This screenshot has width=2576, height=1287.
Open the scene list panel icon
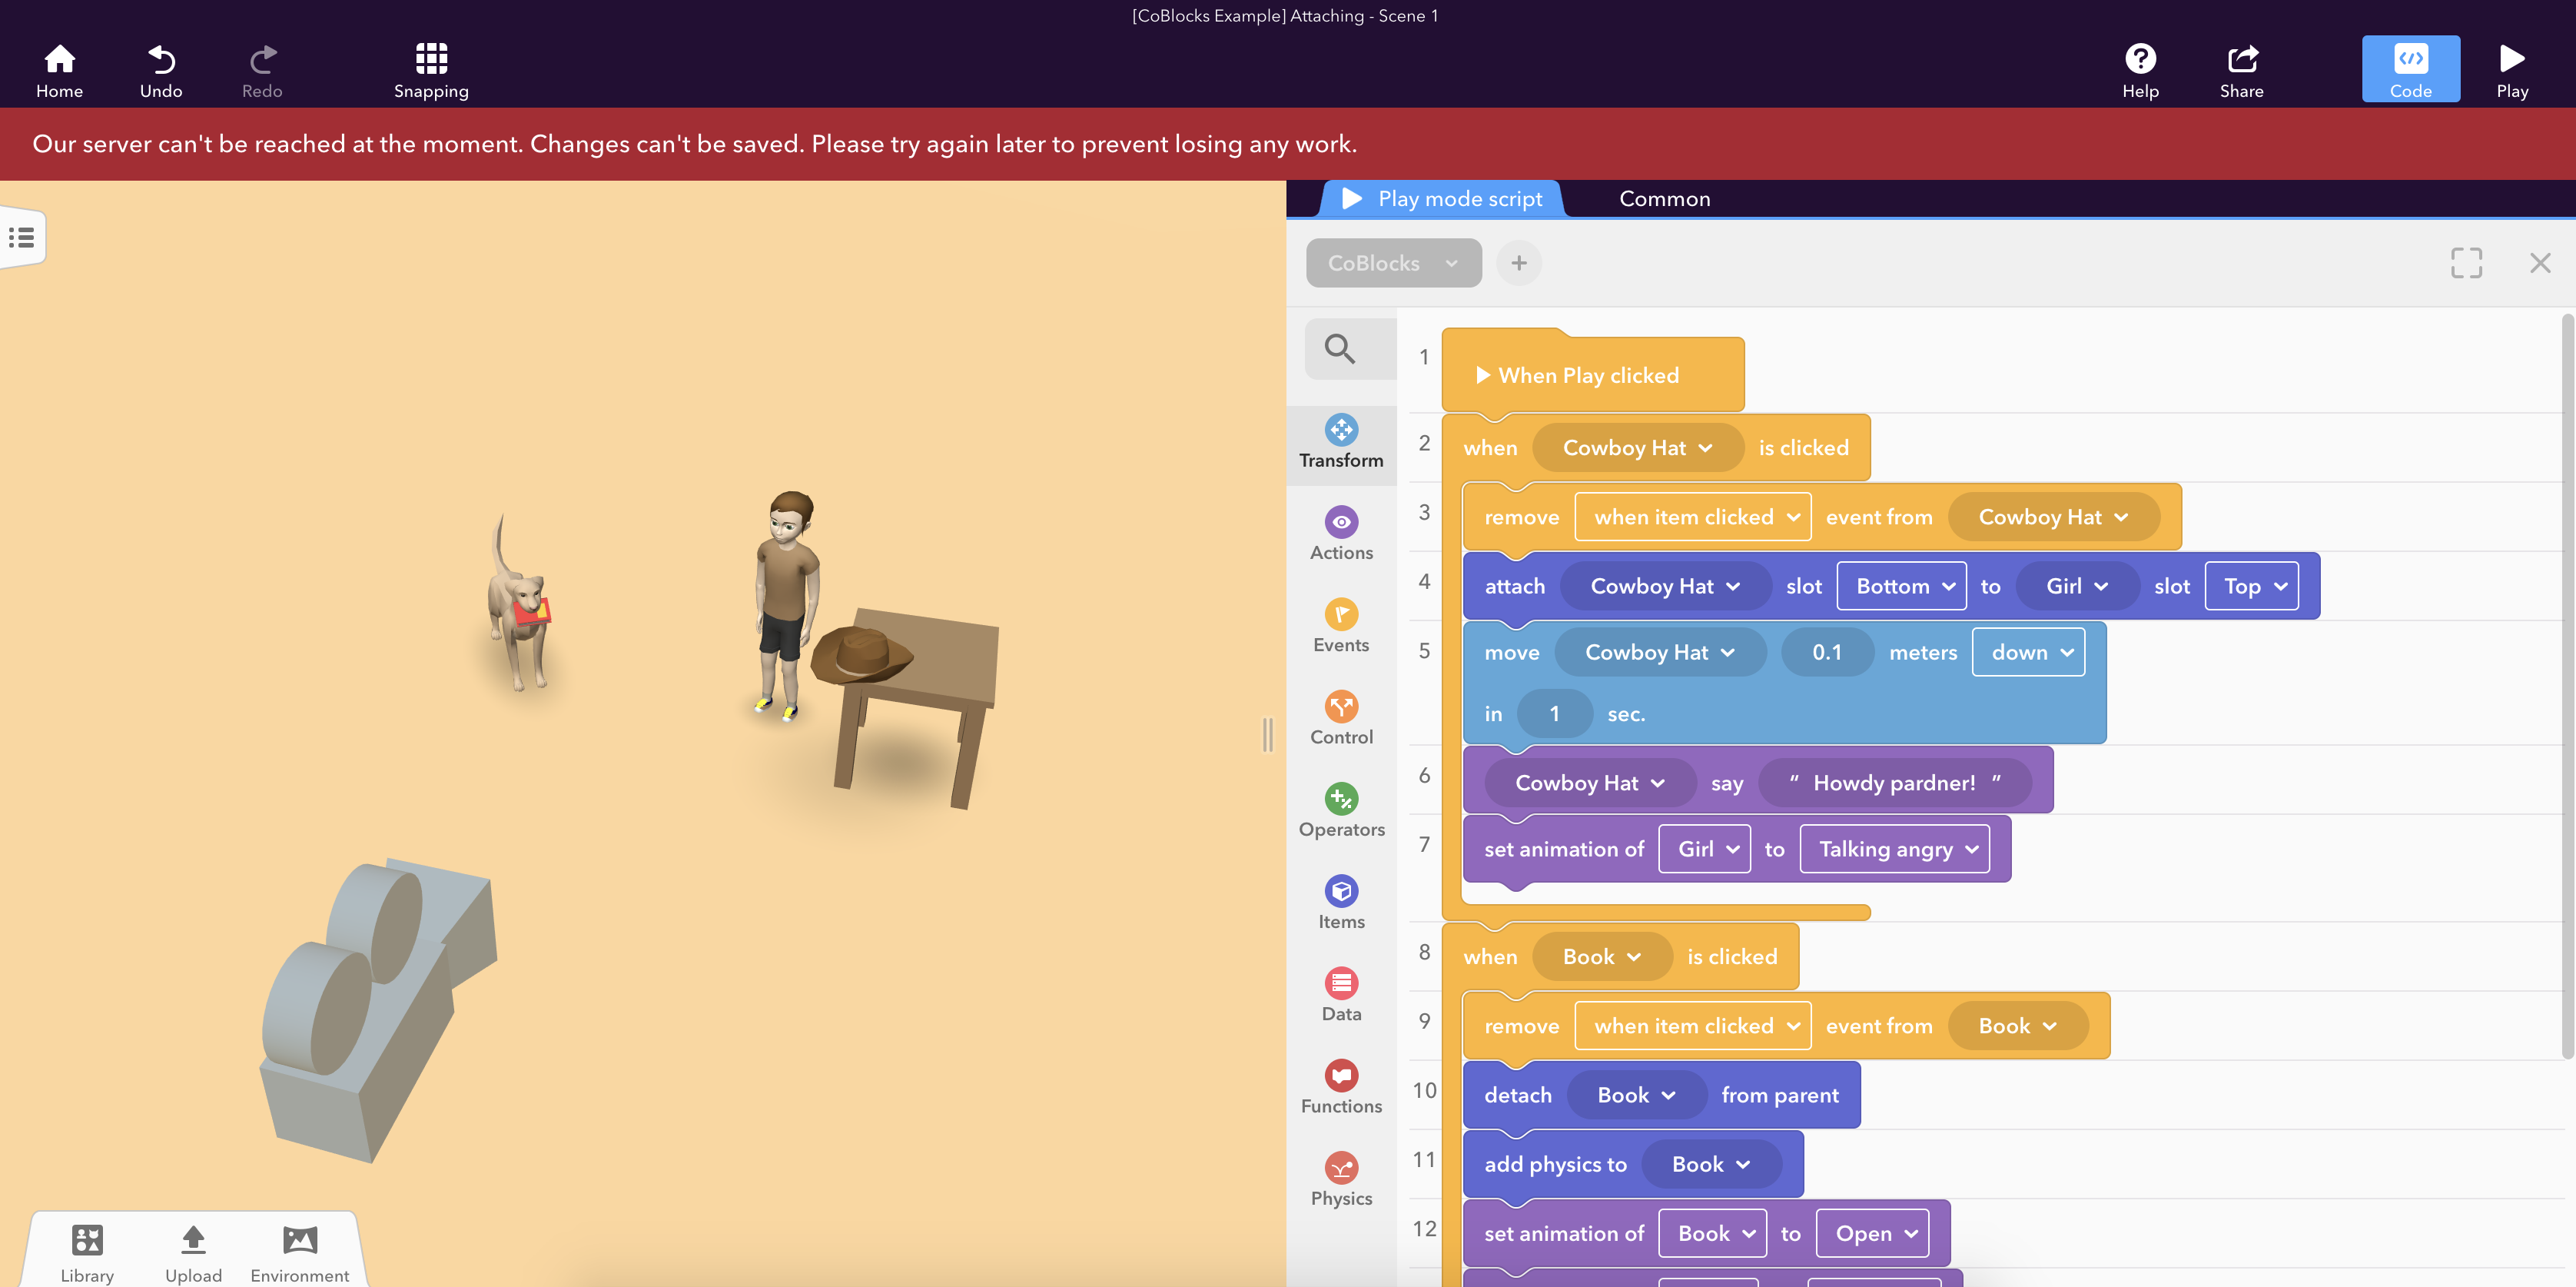22,238
